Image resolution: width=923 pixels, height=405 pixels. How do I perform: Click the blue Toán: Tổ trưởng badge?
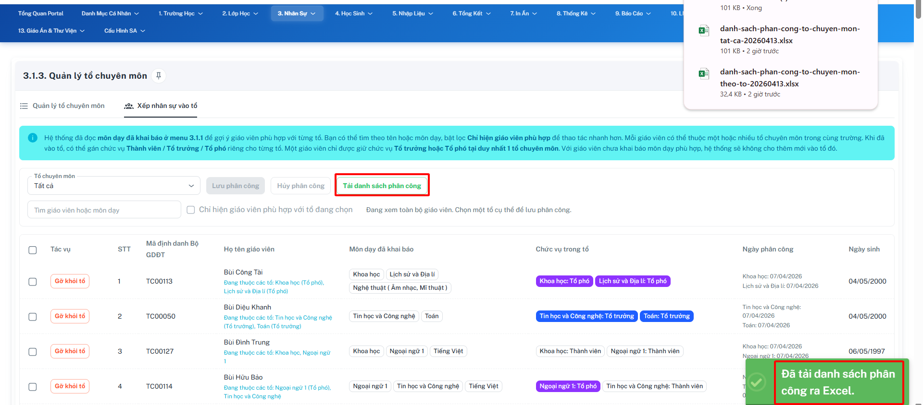pos(667,316)
